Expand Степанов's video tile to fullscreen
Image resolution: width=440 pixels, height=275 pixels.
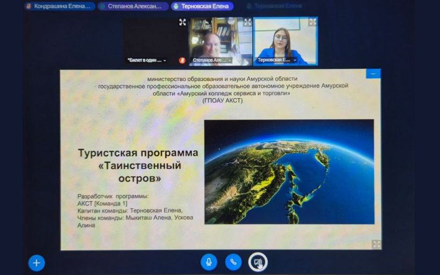pyautogui.click(x=247, y=22)
